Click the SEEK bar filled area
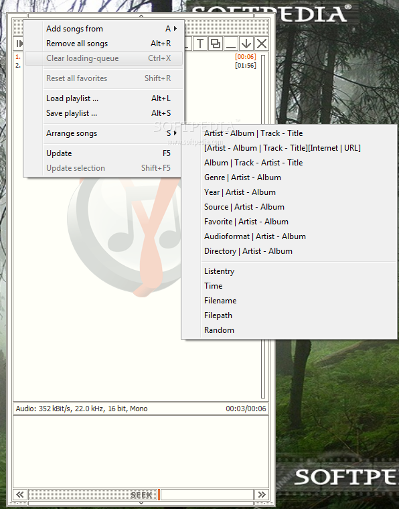The width and height of the screenshot is (399, 509). pyautogui.click(x=93, y=495)
